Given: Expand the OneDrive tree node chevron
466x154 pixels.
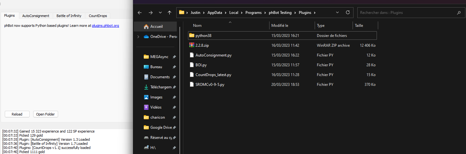Looking at the screenshot, I should [x=138, y=37].
